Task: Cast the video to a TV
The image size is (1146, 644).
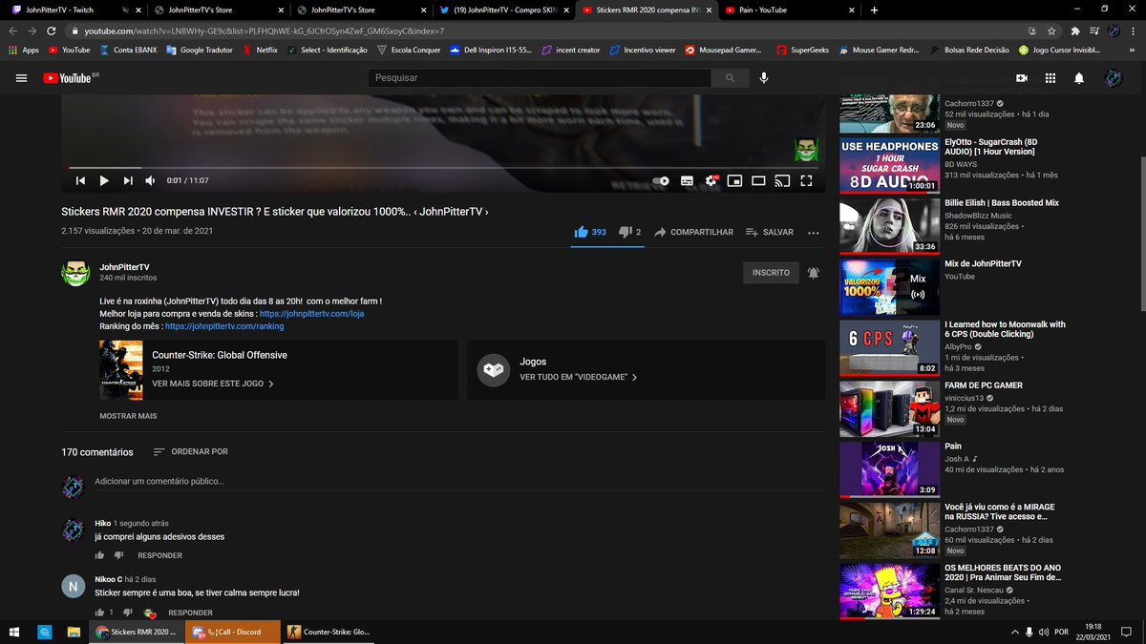Action: coord(782,180)
